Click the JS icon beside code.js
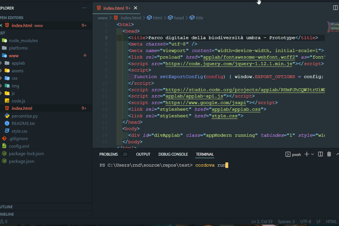The image size is (339, 226). 7,101
